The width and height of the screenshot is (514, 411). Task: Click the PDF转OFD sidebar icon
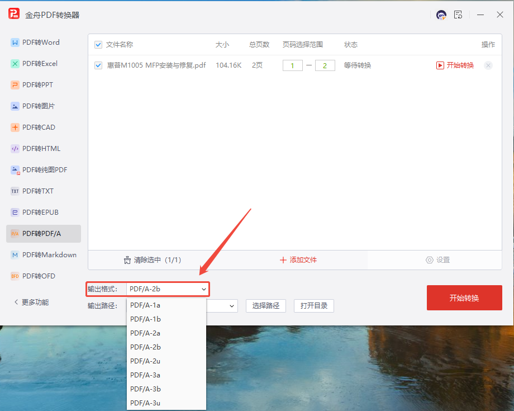click(15, 276)
